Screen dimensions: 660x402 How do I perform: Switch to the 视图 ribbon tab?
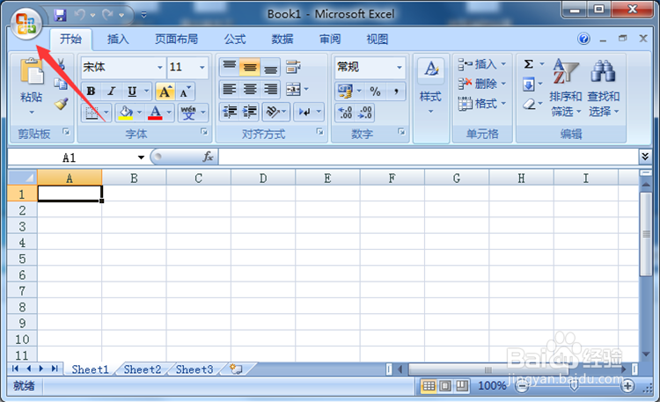point(378,40)
